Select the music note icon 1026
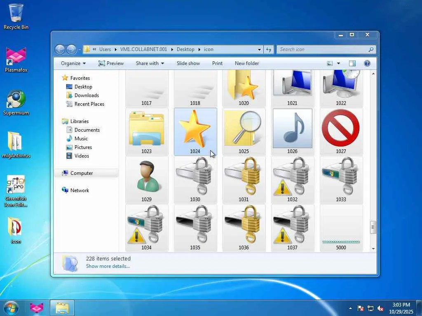Screen dimensions: 422x316 tap(293, 132)
